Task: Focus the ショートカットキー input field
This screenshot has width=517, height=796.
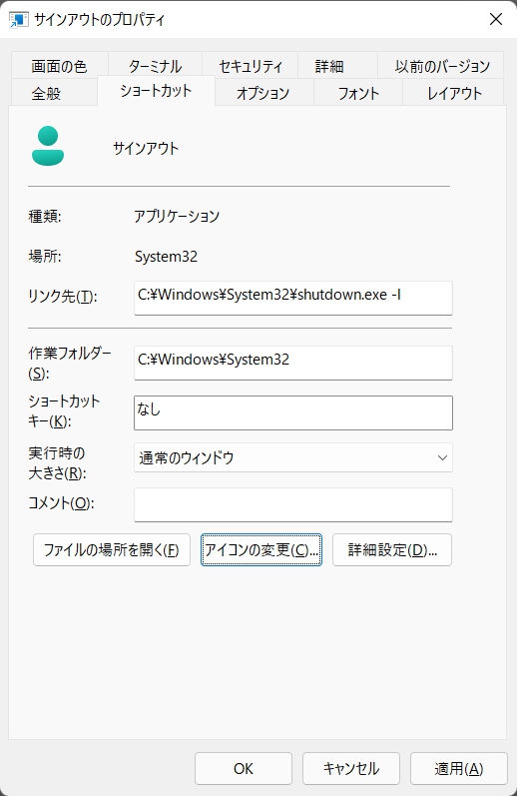Action: (x=293, y=413)
